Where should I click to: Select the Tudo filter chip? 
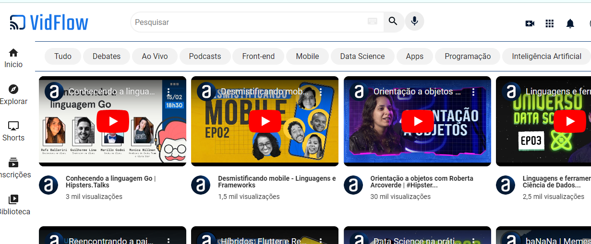click(x=63, y=56)
